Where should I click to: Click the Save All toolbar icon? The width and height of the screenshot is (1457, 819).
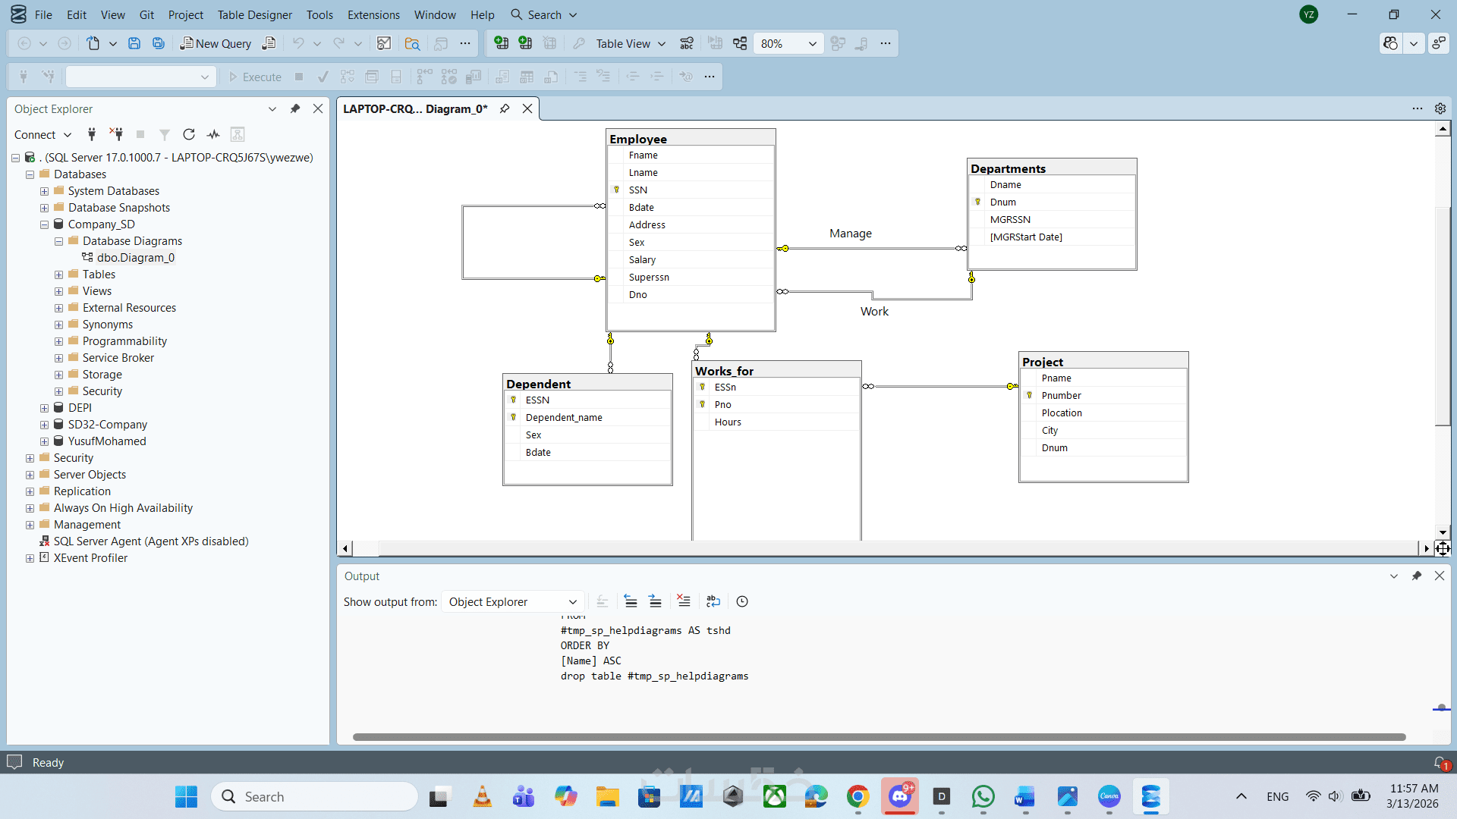pyautogui.click(x=159, y=43)
